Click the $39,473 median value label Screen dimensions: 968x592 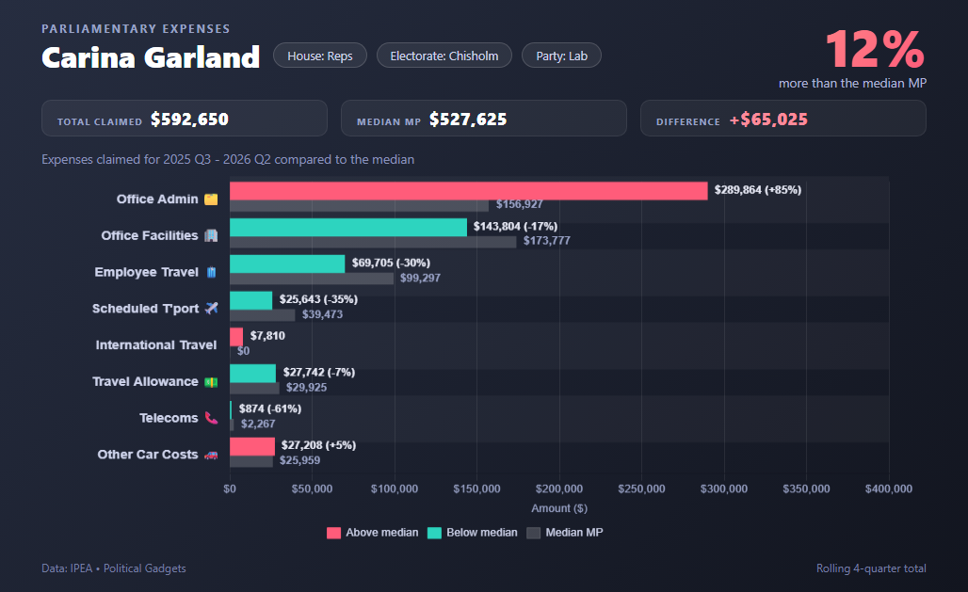click(x=322, y=314)
